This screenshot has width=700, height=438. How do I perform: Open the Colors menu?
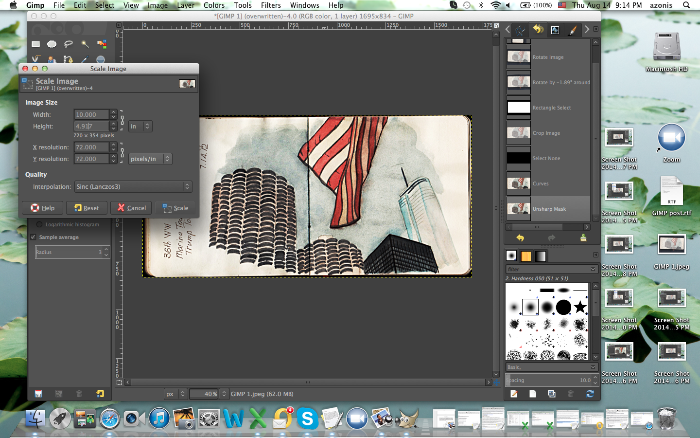[214, 5]
